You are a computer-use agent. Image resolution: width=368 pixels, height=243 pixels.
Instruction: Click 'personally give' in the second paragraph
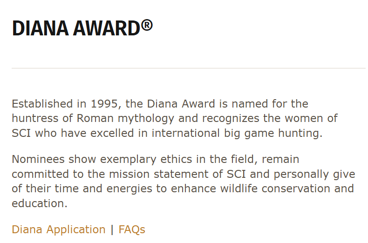pyautogui.click(x=314, y=175)
